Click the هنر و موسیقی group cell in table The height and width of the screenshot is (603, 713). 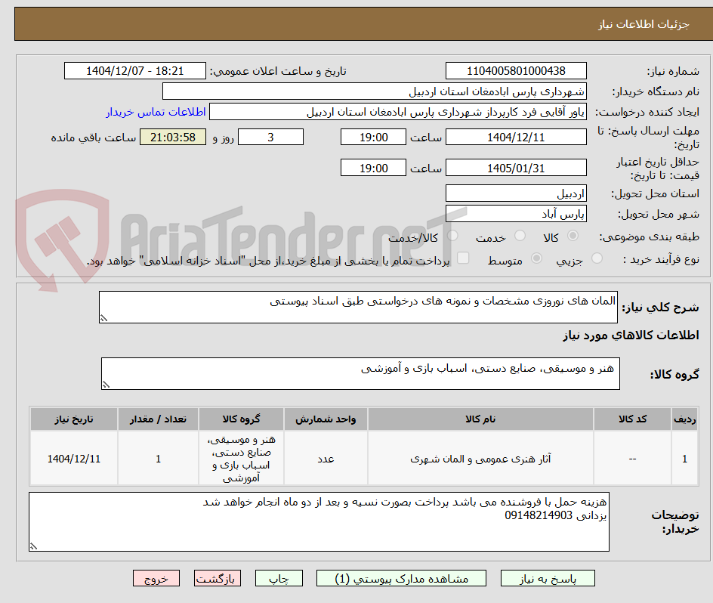[x=241, y=459]
